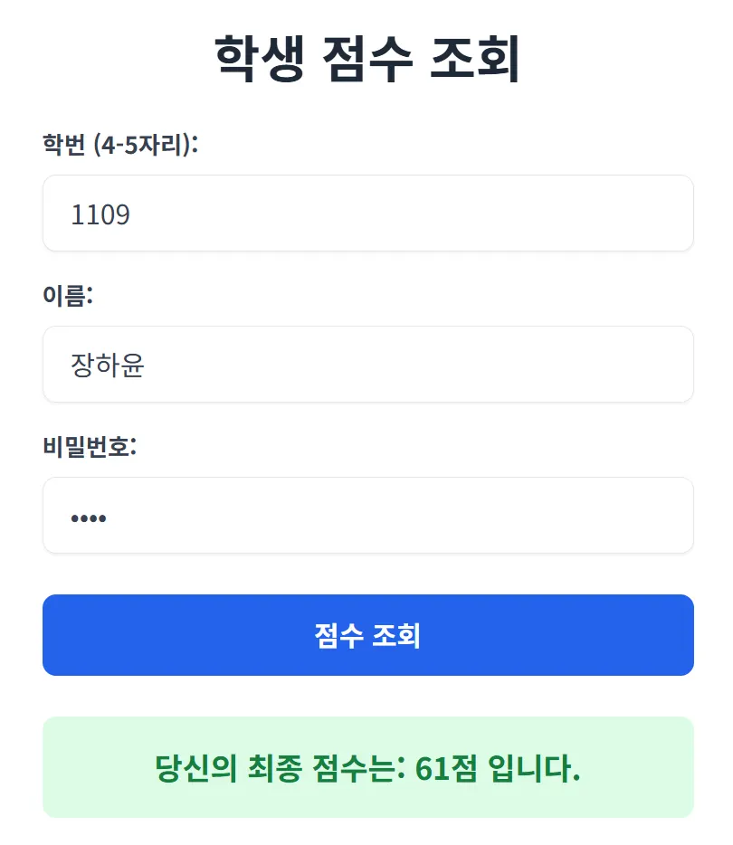
Task: Click the 61점 score text
Action: tap(446, 768)
